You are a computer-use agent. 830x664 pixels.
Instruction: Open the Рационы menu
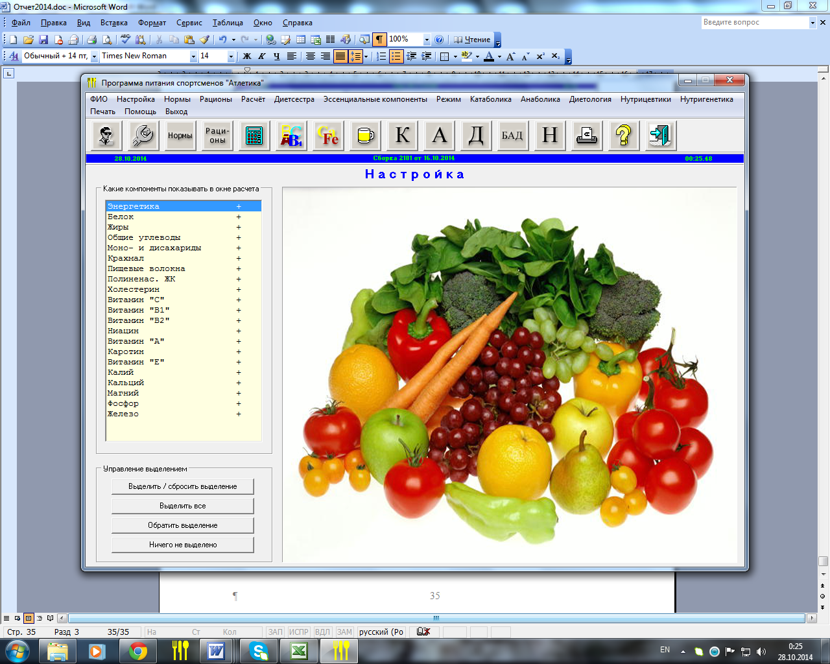coord(215,99)
